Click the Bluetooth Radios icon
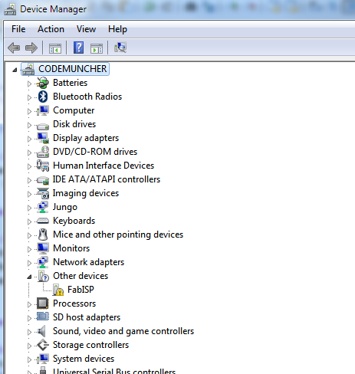 pyautogui.click(x=43, y=97)
